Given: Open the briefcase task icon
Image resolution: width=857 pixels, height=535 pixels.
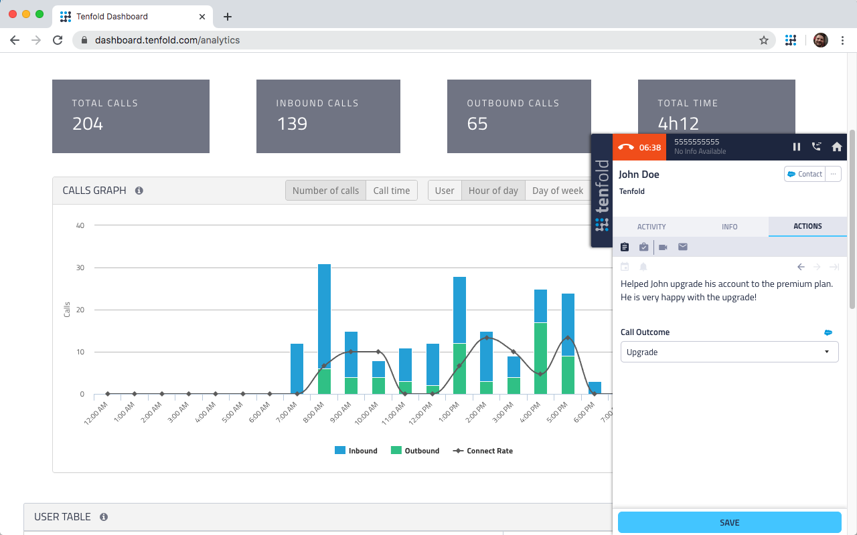Looking at the screenshot, I should coord(643,247).
